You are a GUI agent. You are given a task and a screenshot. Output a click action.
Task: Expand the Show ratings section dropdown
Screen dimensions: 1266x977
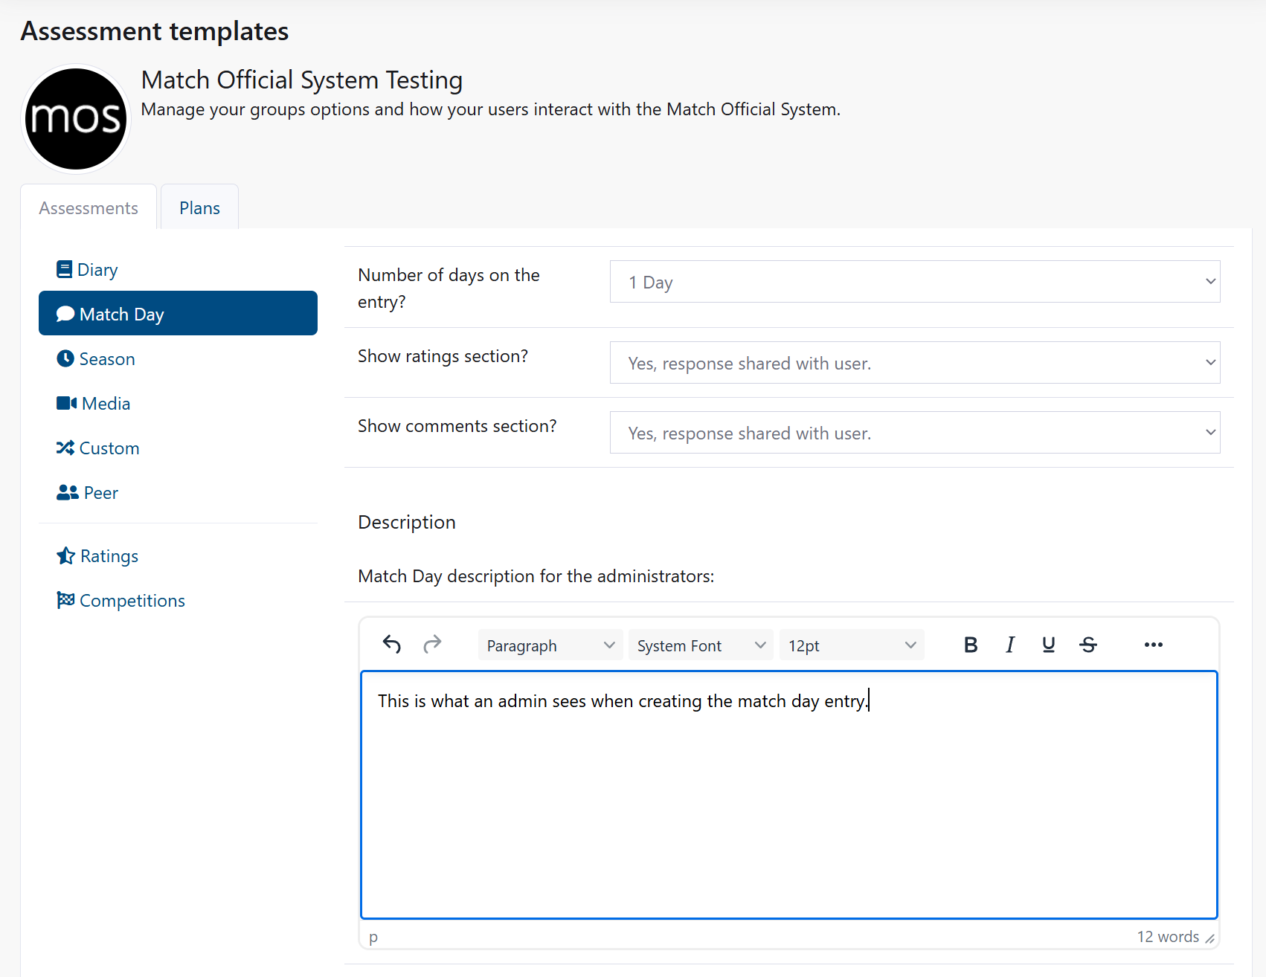914,363
